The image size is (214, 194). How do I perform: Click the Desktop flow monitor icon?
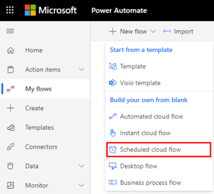point(113,166)
